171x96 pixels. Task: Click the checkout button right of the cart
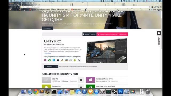click(123, 34)
